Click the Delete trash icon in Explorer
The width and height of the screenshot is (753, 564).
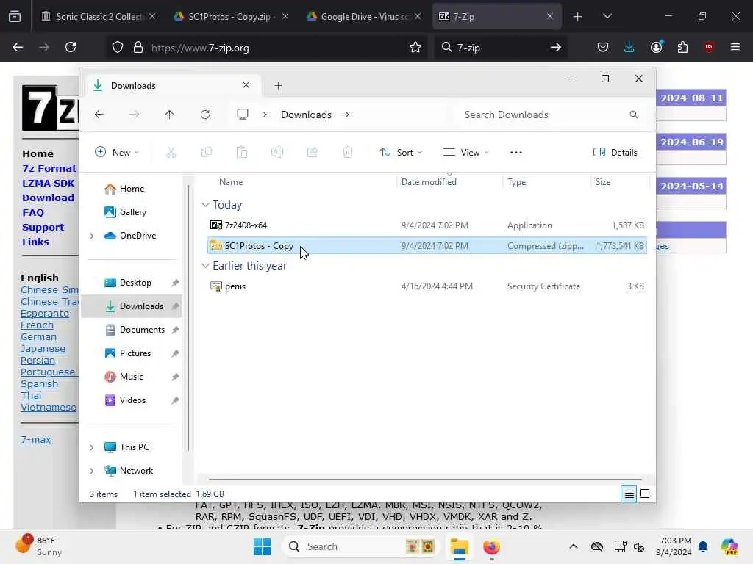pos(348,153)
